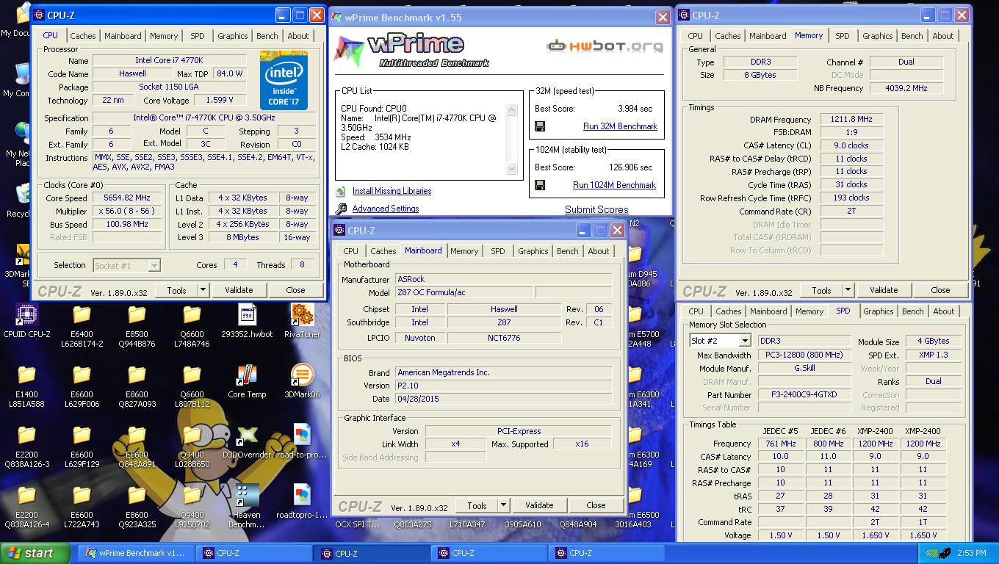Expand the Slot #2 memory slot dropdown
The height and width of the screenshot is (564, 999).
click(x=745, y=341)
